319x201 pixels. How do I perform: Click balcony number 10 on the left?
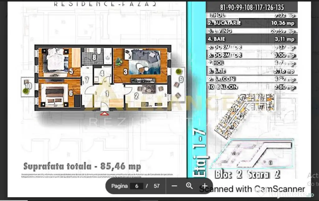tap(29, 85)
